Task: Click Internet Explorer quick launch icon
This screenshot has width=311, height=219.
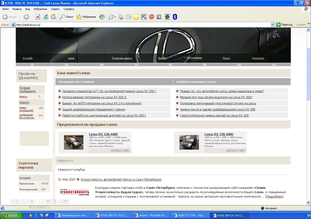Action: pyautogui.click(x=36, y=215)
